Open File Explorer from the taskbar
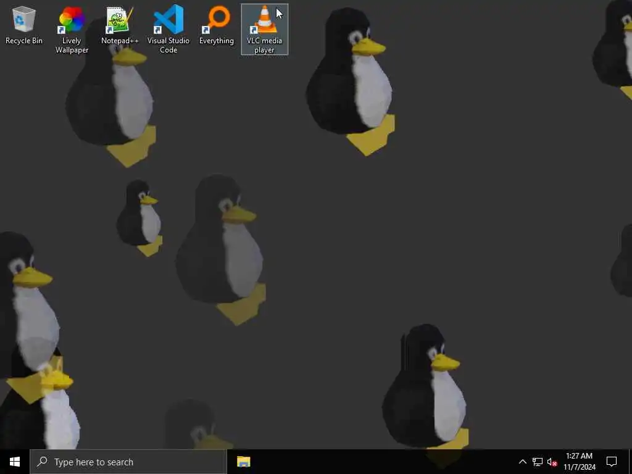632x474 pixels. coord(243,462)
